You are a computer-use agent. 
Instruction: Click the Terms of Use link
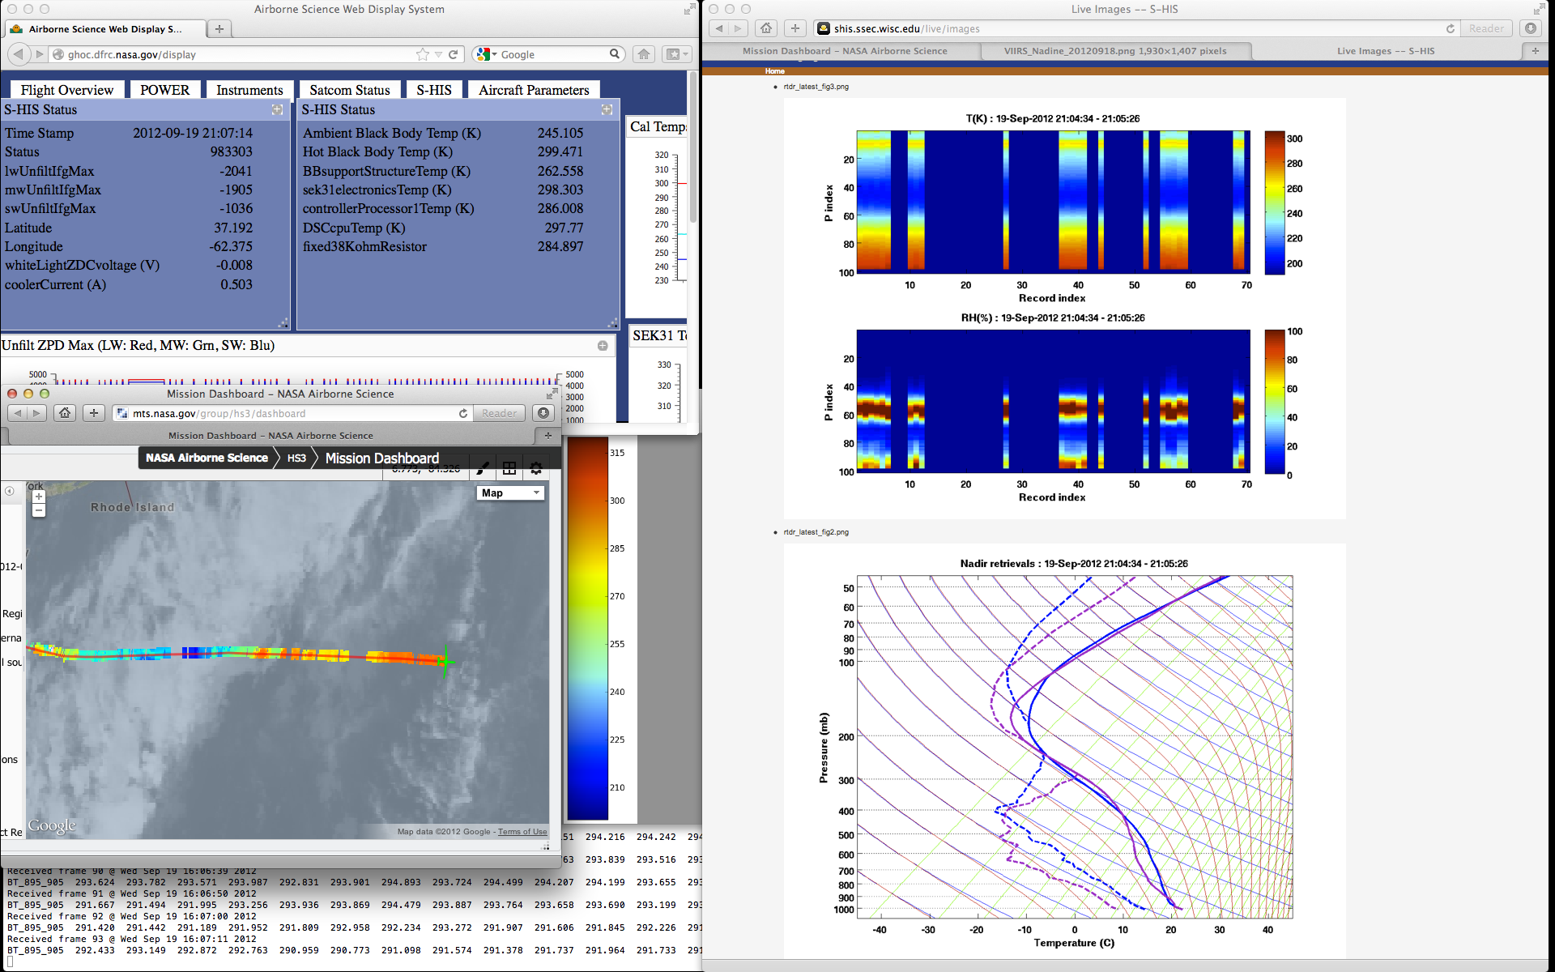tap(522, 832)
